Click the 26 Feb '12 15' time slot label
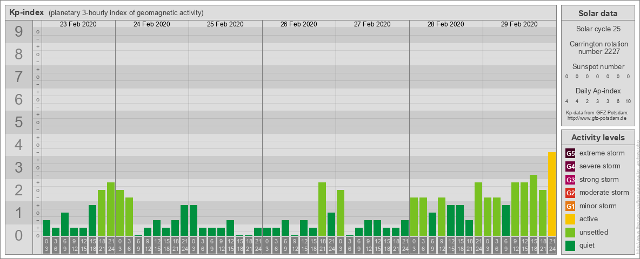The width and height of the screenshot is (640, 259). (304, 246)
